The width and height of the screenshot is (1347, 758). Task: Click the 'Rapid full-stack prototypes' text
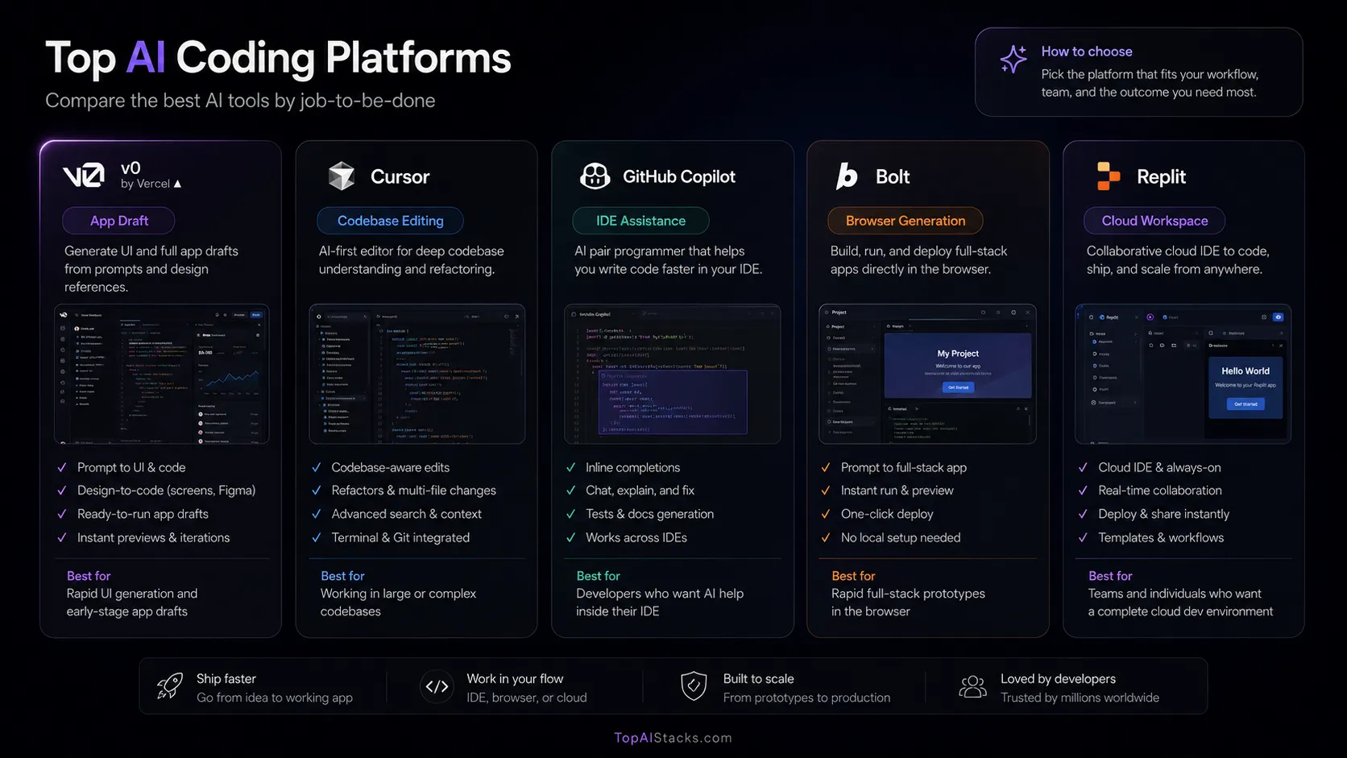(x=908, y=594)
